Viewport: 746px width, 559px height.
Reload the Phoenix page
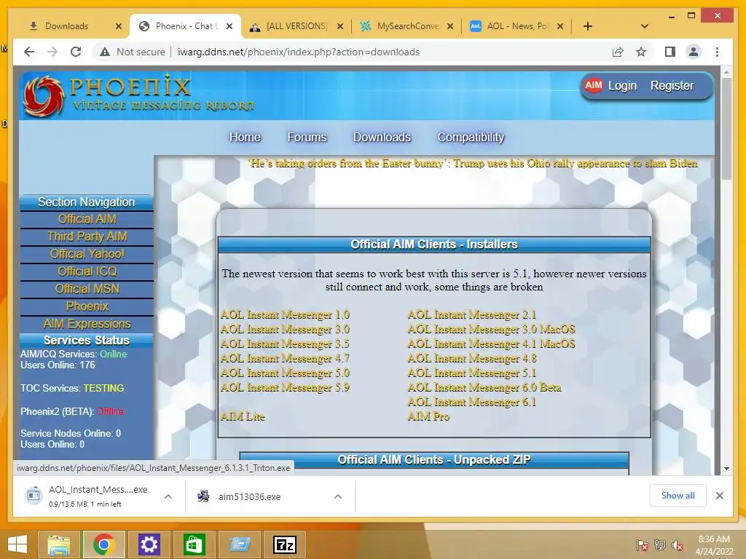pos(76,52)
